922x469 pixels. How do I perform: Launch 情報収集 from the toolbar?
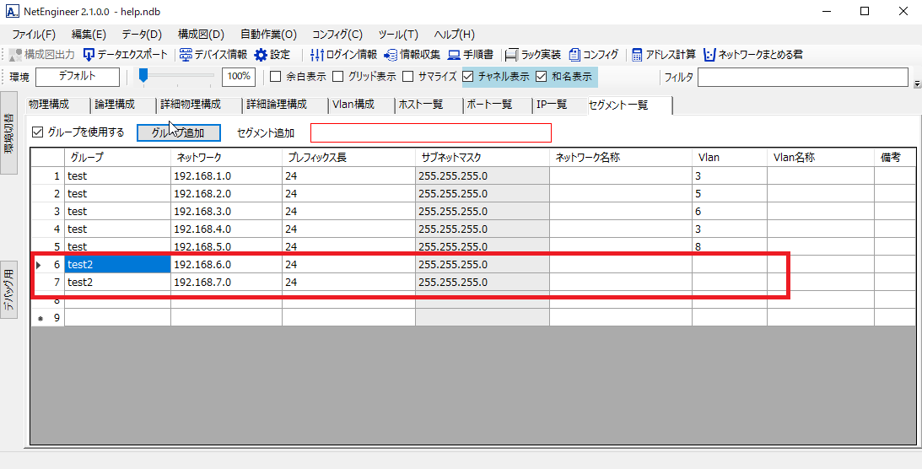point(391,55)
